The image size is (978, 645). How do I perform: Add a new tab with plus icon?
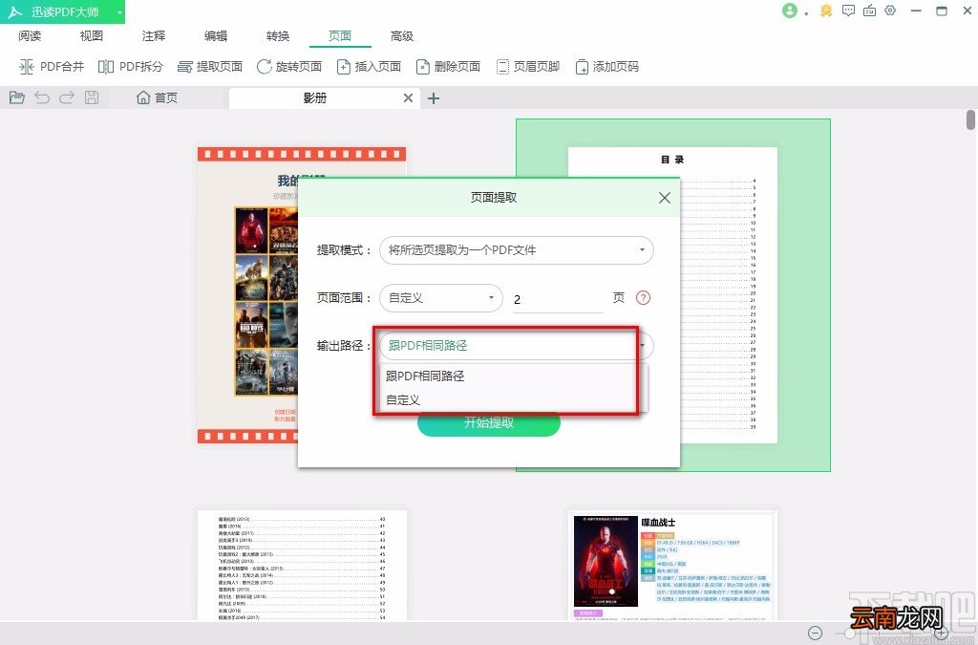434,97
